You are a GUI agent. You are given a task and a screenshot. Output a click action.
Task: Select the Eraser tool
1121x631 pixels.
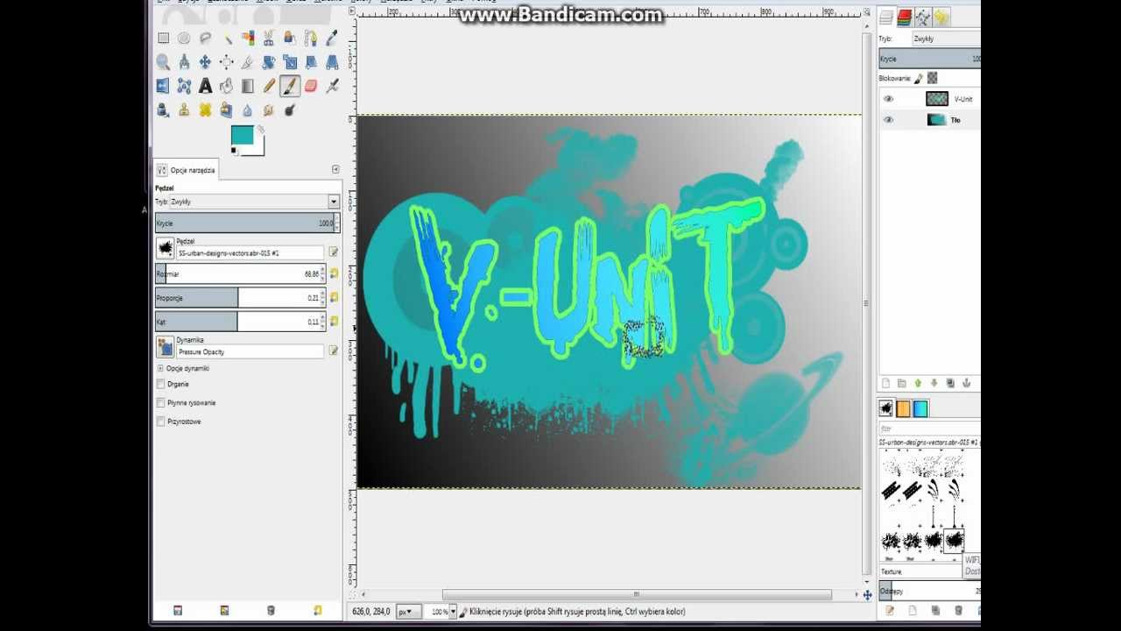coord(311,86)
